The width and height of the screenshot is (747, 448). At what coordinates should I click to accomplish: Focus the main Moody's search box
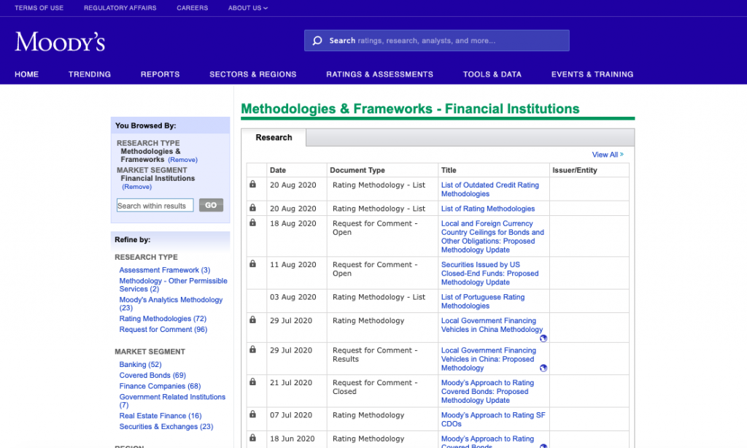pyautogui.click(x=437, y=41)
